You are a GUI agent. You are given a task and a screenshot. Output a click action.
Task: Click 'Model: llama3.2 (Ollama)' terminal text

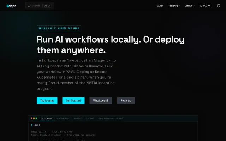click(x=46, y=135)
